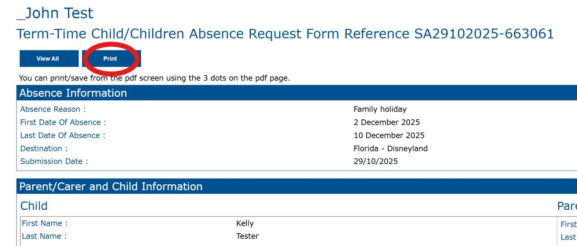Select the 29/10/2025 submission date value
The image size is (577, 246).
point(375,162)
